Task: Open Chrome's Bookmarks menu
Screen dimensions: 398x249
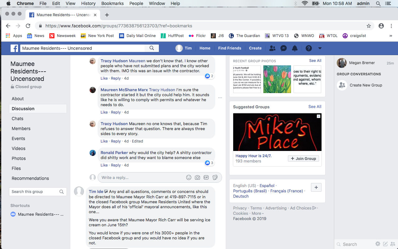Action: tap(112, 3)
